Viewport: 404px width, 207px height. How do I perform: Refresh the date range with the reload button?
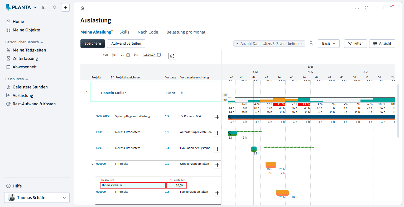pos(172,56)
